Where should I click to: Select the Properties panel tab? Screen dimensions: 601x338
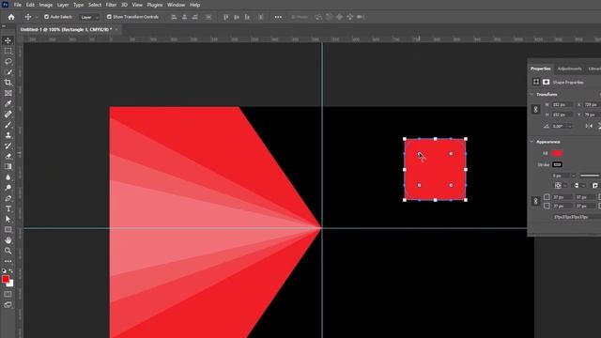pos(541,69)
